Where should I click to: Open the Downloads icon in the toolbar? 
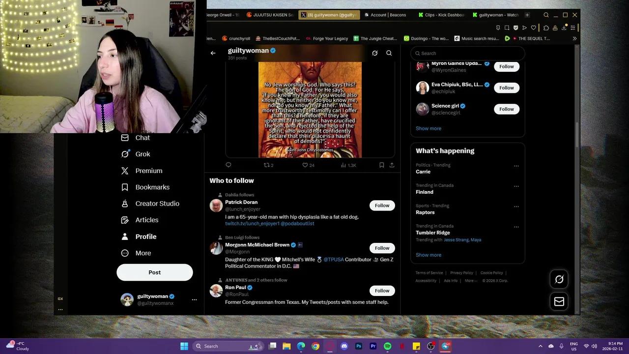(x=564, y=28)
